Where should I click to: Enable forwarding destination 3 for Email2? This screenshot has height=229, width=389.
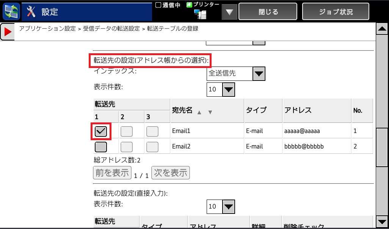point(152,147)
